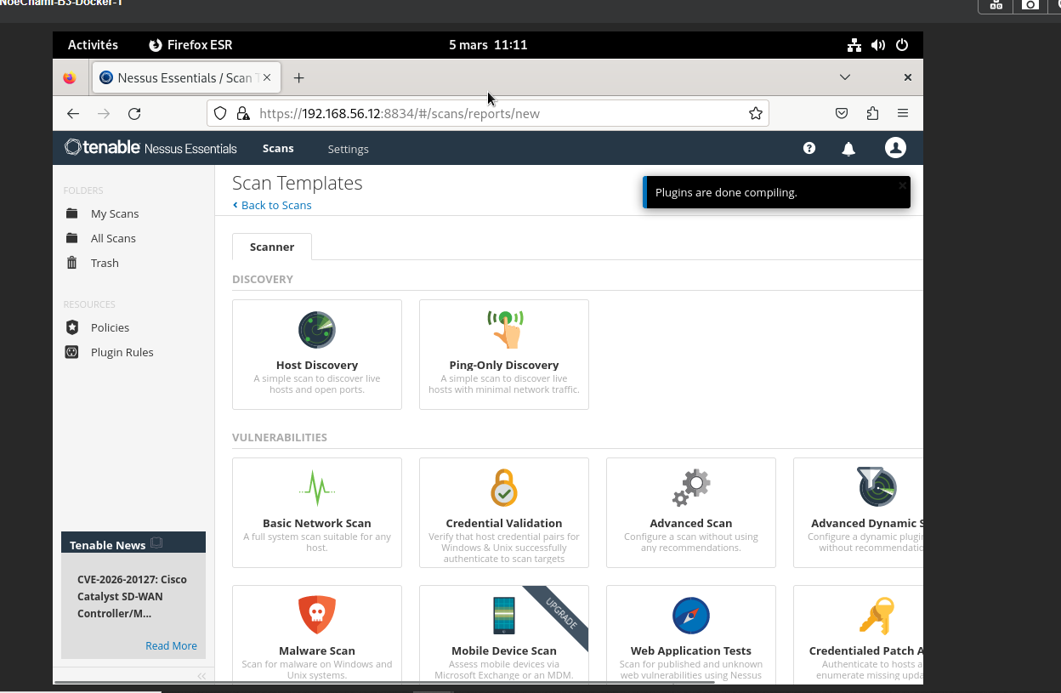Screen dimensions: 1061x693
Task: Go Back to Scans
Action: [x=272, y=205]
